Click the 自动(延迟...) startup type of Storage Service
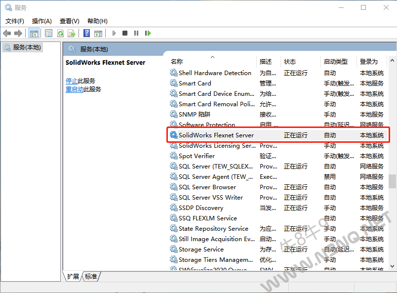Image resolution: width=397 pixels, height=293 pixels. point(339,250)
